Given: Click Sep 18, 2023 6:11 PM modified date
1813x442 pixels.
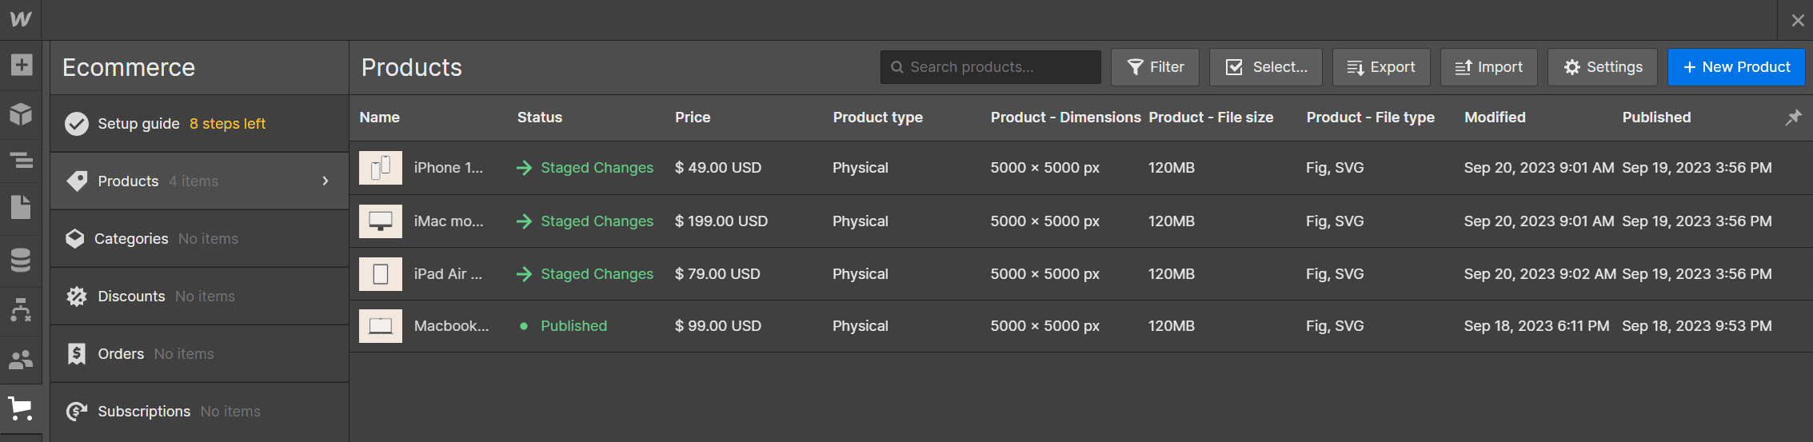Looking at the screenshot, I should point(1536,326).
